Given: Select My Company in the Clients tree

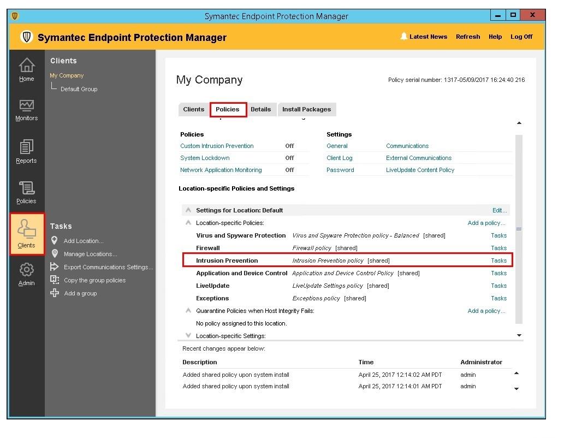Looking at the screenshot, I should click(67, 75).
